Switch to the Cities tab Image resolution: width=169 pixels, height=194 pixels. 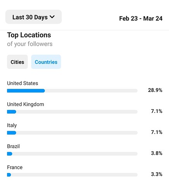tap(17, 62)
